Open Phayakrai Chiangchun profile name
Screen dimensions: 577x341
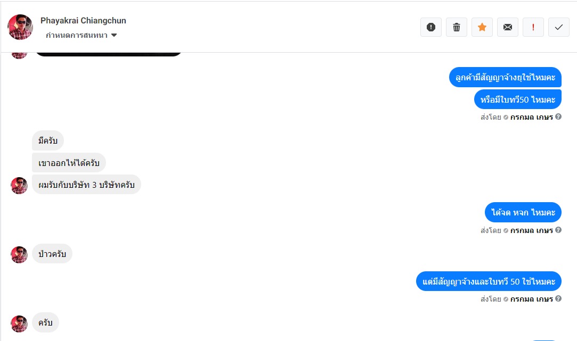click(x=83, y=21)
